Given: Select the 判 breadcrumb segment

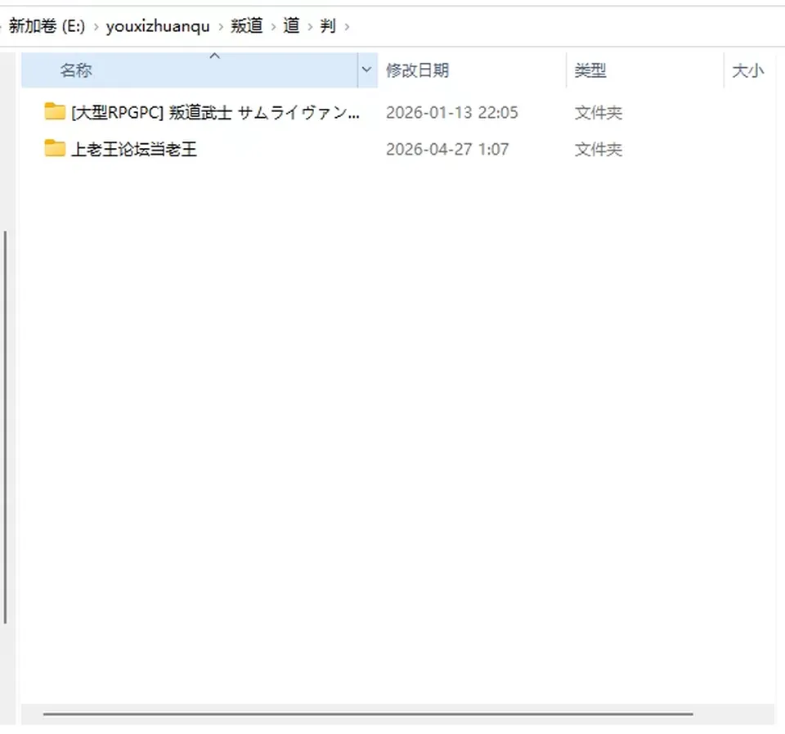Looking at the screenshot, I should (x=328, y=25).
